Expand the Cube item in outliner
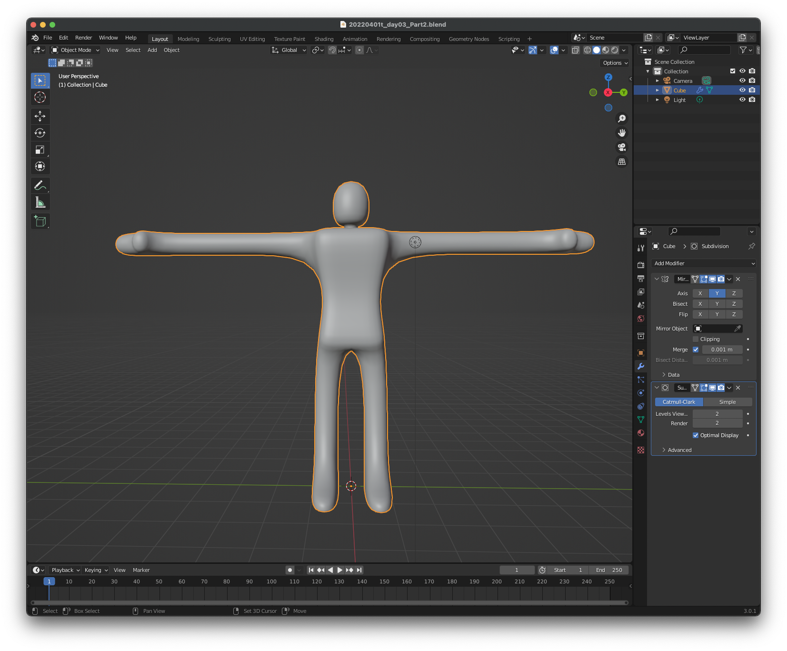This screenshot has height=651, width=787. point(657,90)
